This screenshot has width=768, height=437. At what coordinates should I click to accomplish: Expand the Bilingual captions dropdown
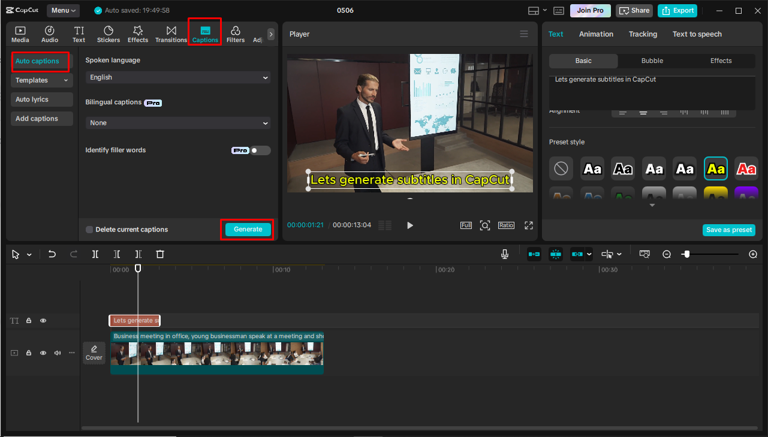click(177, 123)
